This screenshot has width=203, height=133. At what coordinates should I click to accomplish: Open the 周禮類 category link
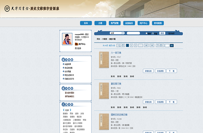coord(65,117)
